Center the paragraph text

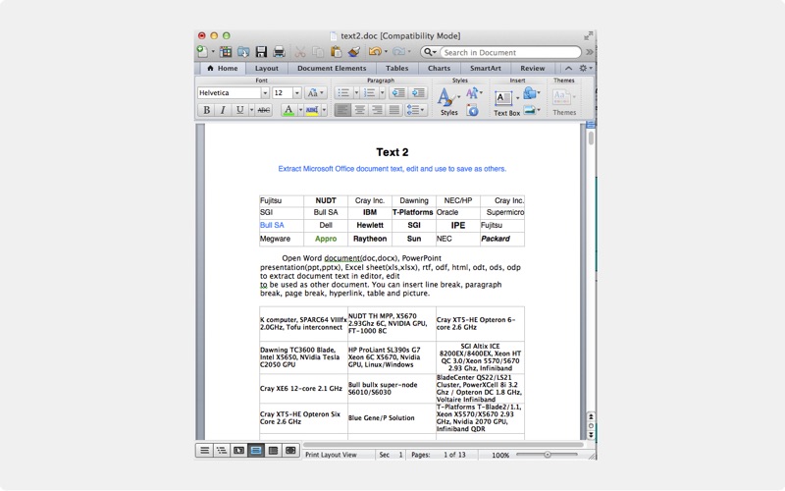[359, 110]
